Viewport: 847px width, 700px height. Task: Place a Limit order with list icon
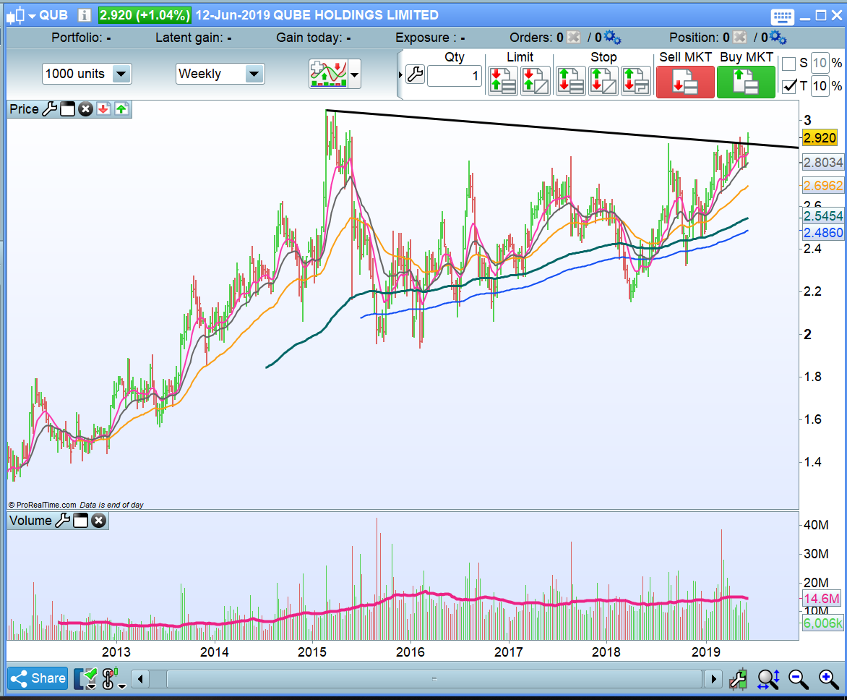[503, 81]
